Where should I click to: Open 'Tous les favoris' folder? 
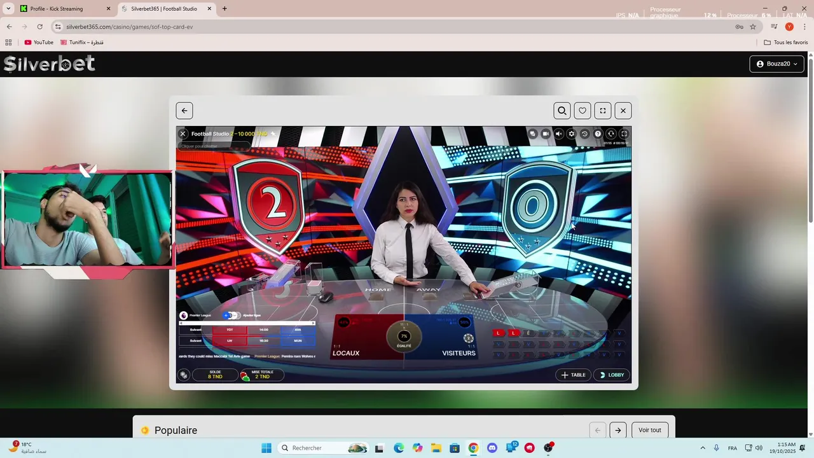786,43
